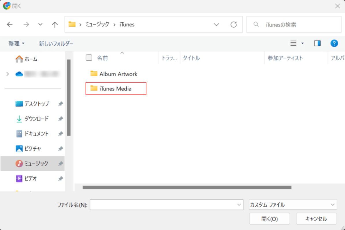The image size is (345, 230).
Task: Toggle the preview pane
Action: tap(317, 43)
